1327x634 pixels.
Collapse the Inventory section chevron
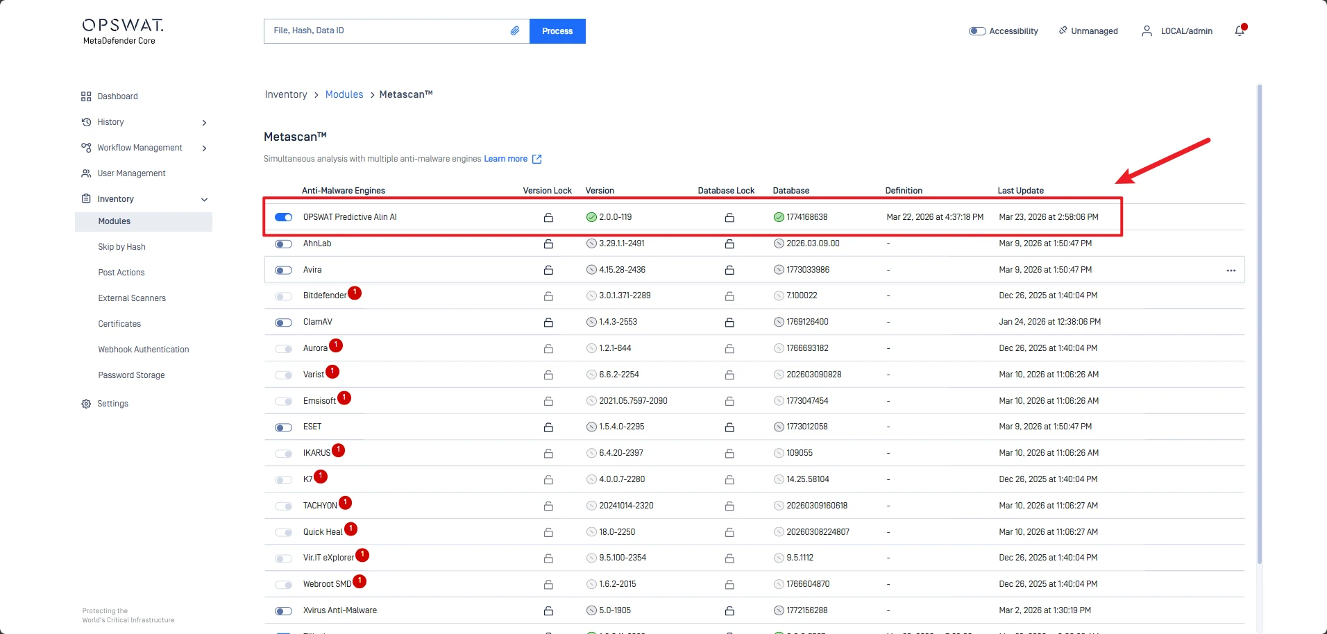point(204,200)
